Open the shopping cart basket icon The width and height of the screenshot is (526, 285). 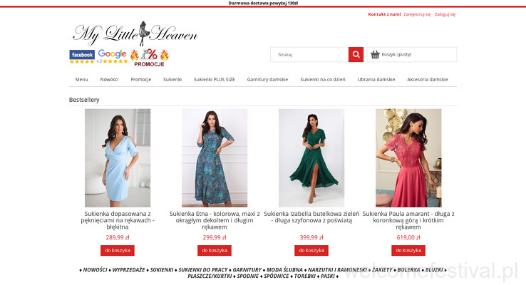pyautogui.click(x=375, y=54)
